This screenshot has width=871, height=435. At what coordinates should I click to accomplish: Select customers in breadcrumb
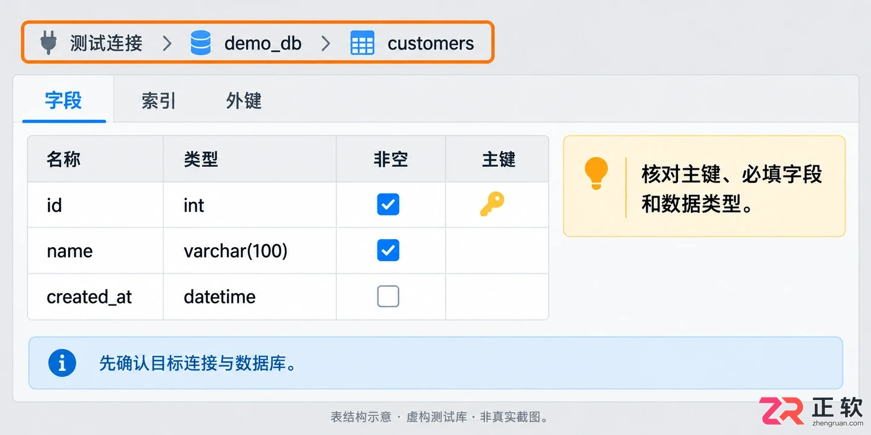click(x=431, y=43)
